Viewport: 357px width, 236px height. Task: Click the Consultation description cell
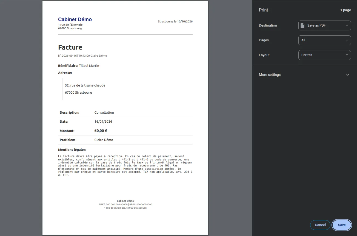(x=104, y=113)
